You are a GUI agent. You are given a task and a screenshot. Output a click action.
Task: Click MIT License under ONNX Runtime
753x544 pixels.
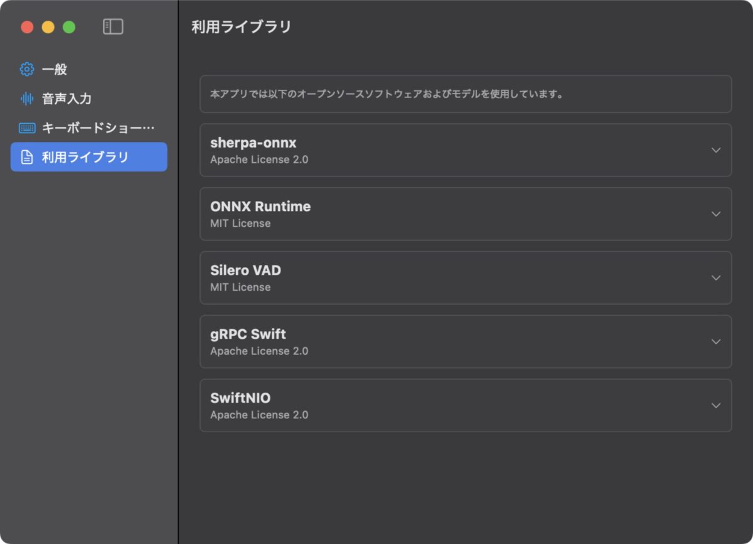[240, 223]
